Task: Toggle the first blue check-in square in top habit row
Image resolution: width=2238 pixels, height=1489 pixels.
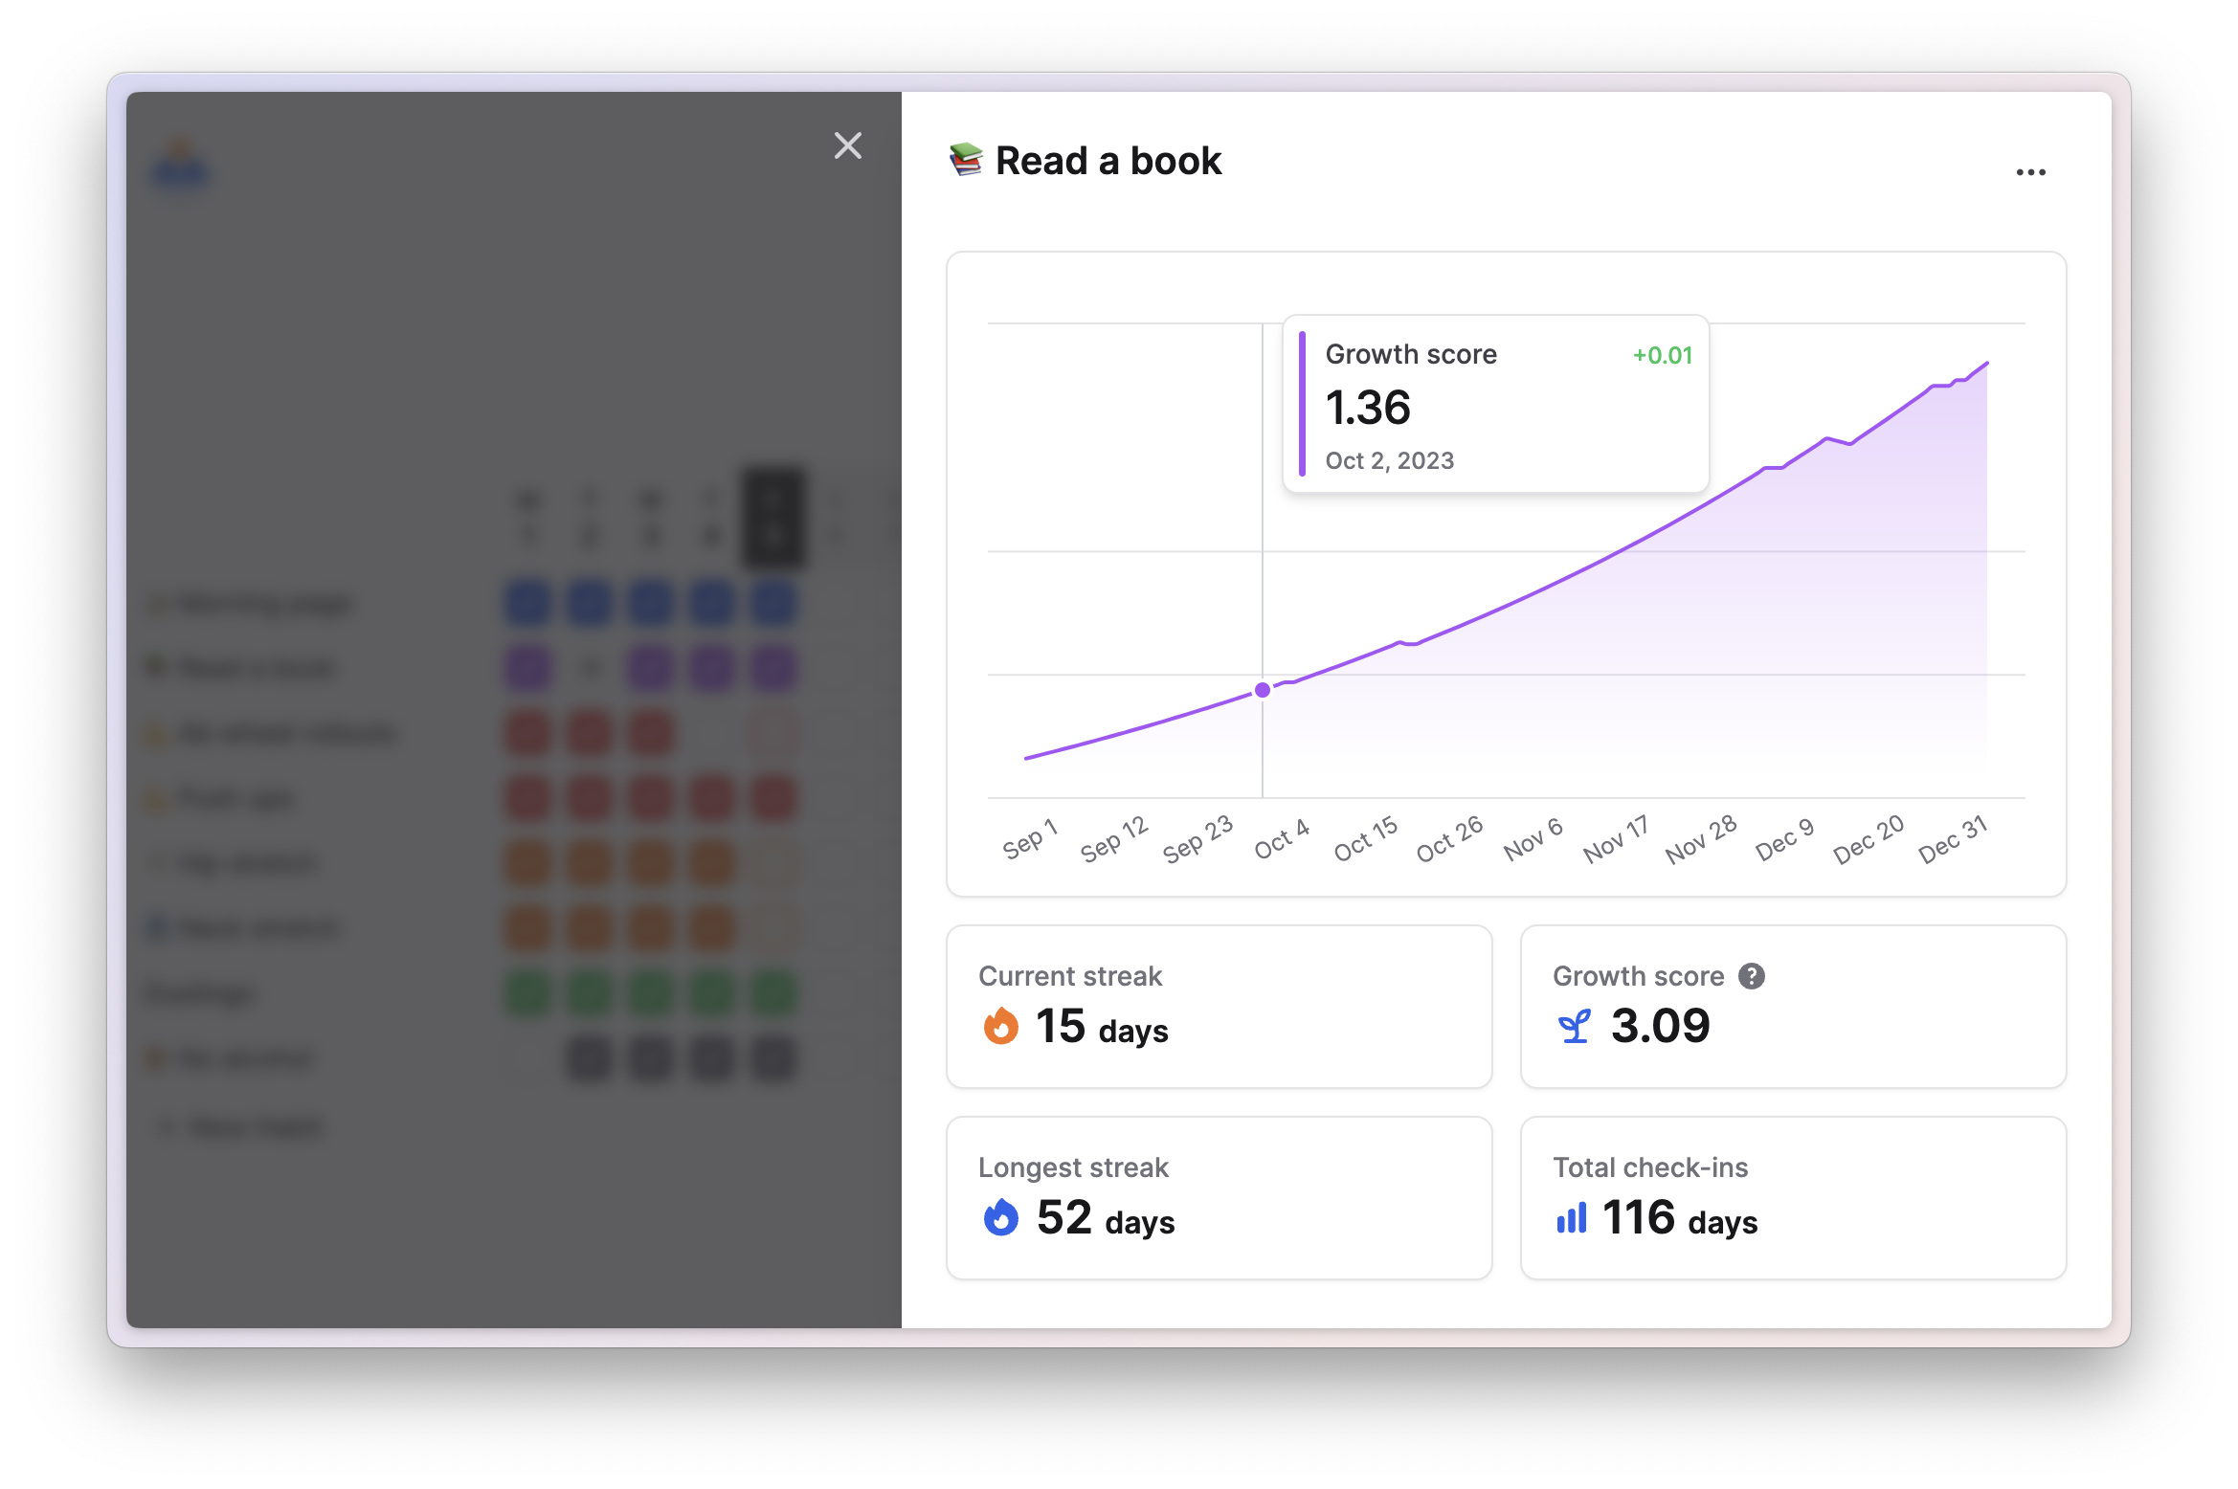Action: (x=527, y=603)
